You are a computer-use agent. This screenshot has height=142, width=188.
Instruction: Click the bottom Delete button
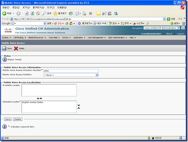tap(18, 119)
